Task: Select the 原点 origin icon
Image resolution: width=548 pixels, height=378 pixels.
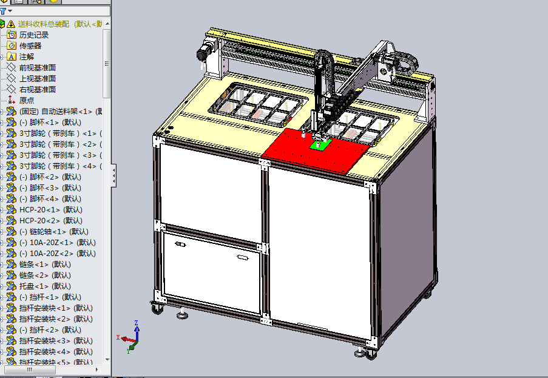Action: [x=12, y=100]
